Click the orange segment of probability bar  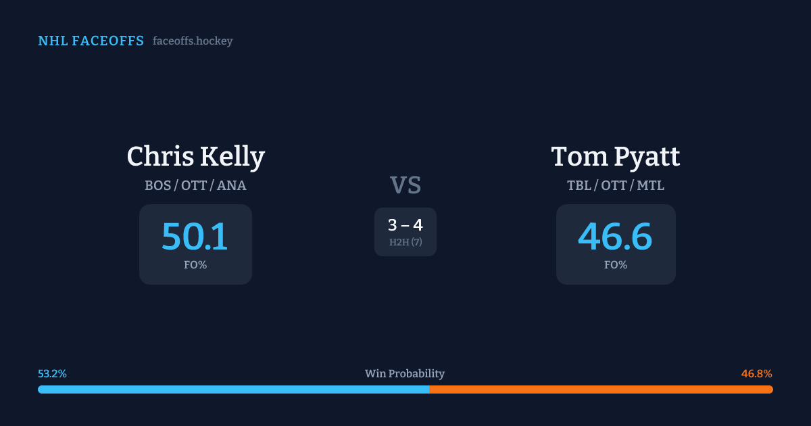click(601, 389)
